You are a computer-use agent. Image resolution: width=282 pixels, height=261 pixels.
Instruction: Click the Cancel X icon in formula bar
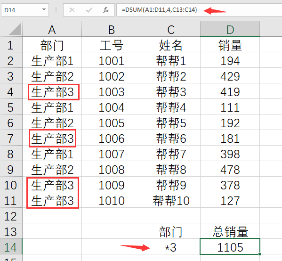72,10
